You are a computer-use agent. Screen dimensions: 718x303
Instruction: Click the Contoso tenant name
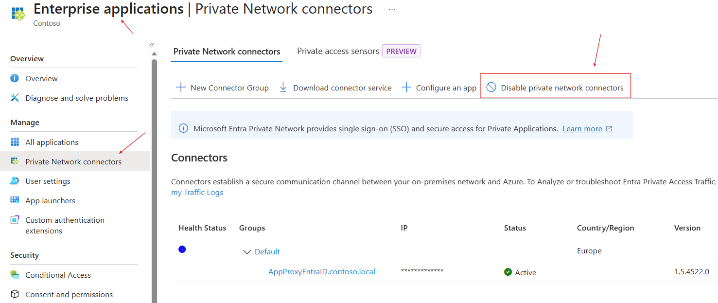point(47,23)
